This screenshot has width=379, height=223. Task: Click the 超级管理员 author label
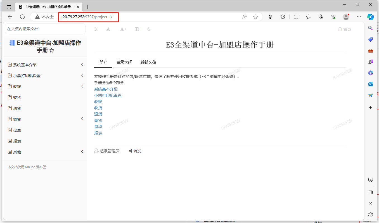pos(107,151)
